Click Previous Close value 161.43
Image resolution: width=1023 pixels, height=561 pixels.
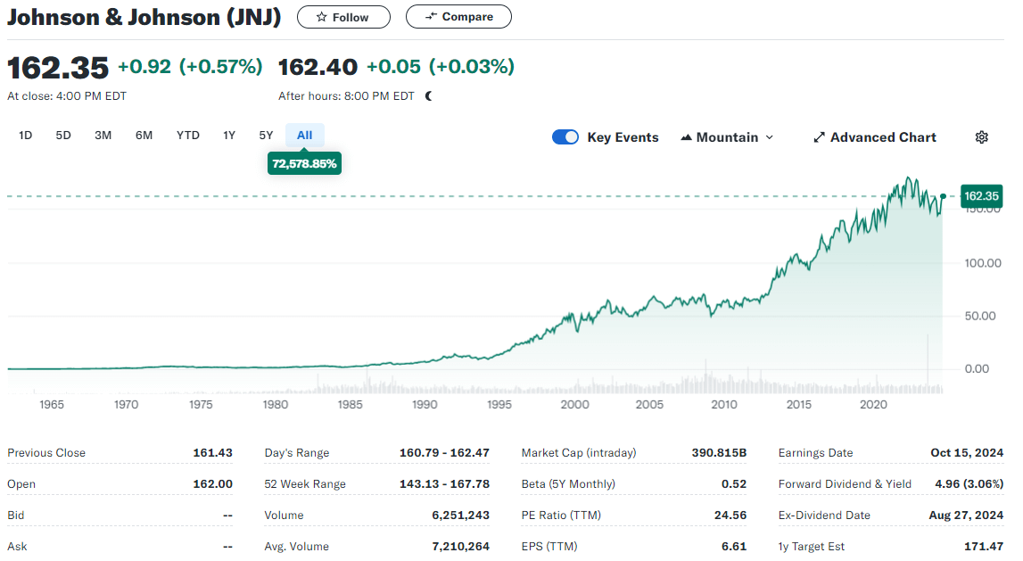point(212,453)
